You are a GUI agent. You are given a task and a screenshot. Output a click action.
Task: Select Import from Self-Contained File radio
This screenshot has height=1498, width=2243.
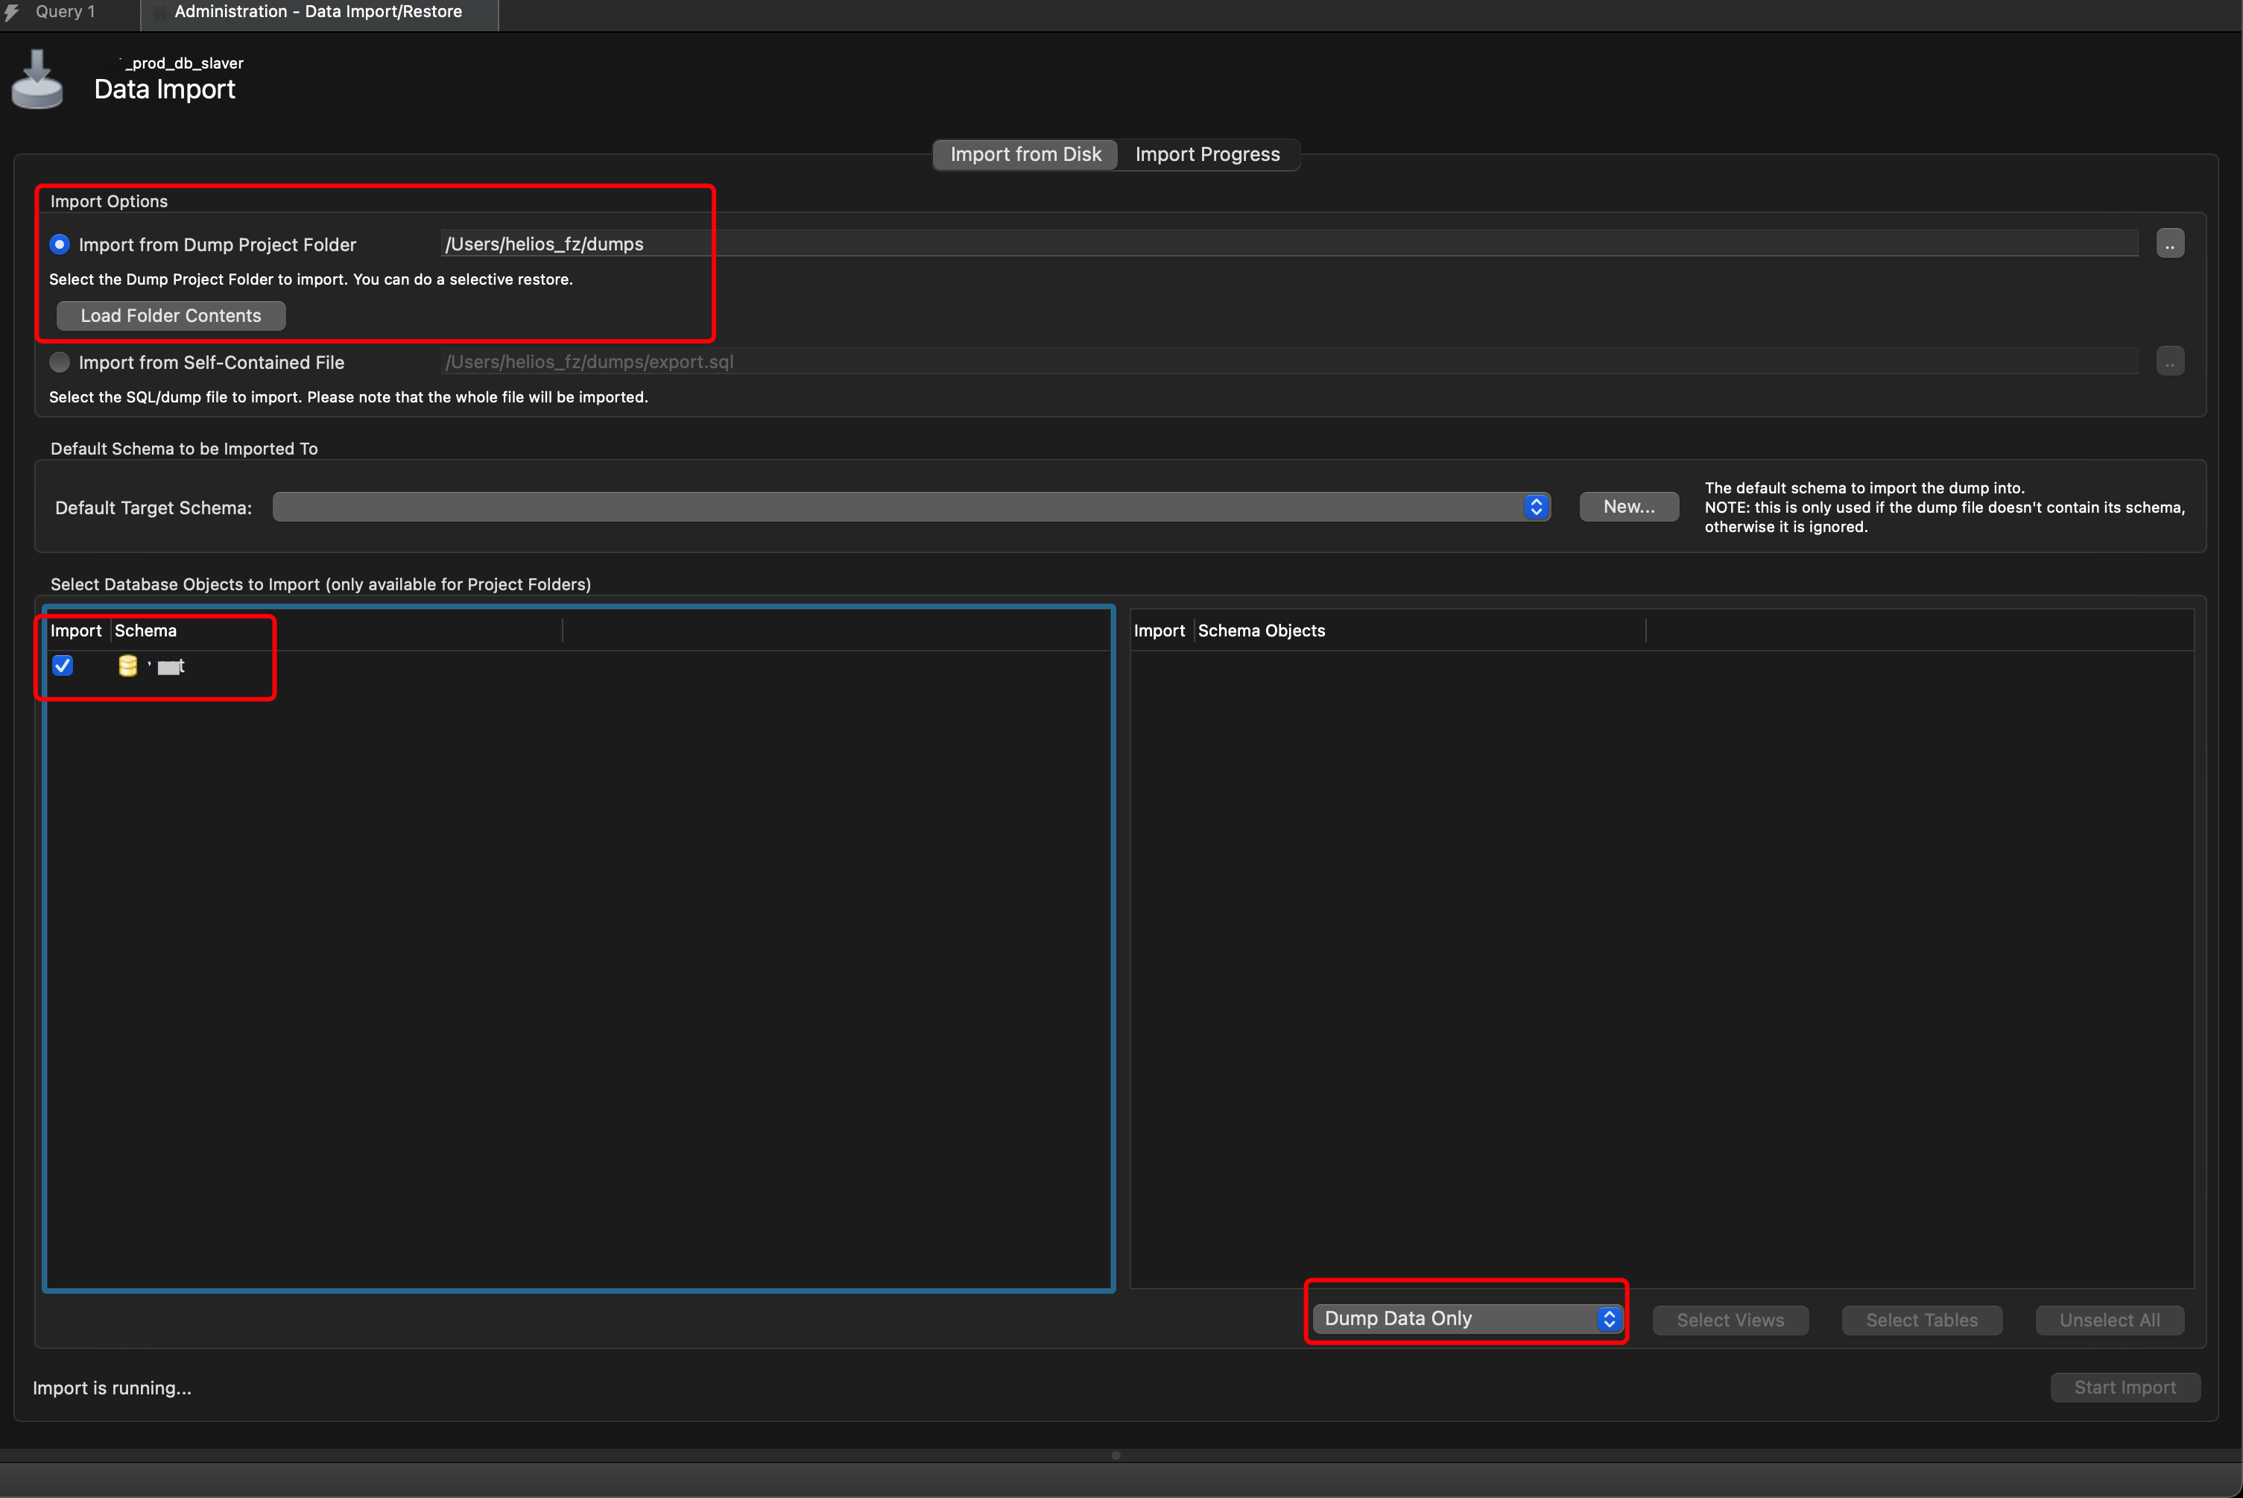[60, 362]
